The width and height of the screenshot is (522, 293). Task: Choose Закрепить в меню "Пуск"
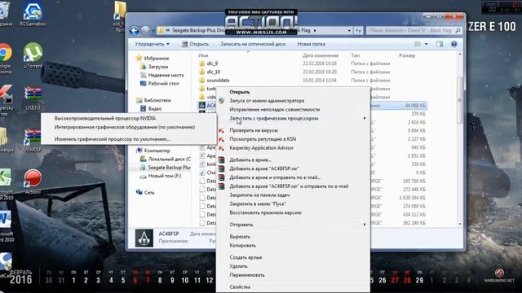258,203
